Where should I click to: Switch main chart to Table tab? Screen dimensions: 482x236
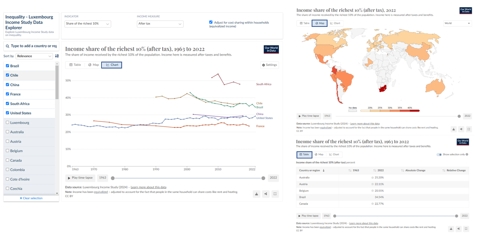[x=75, y=65]
